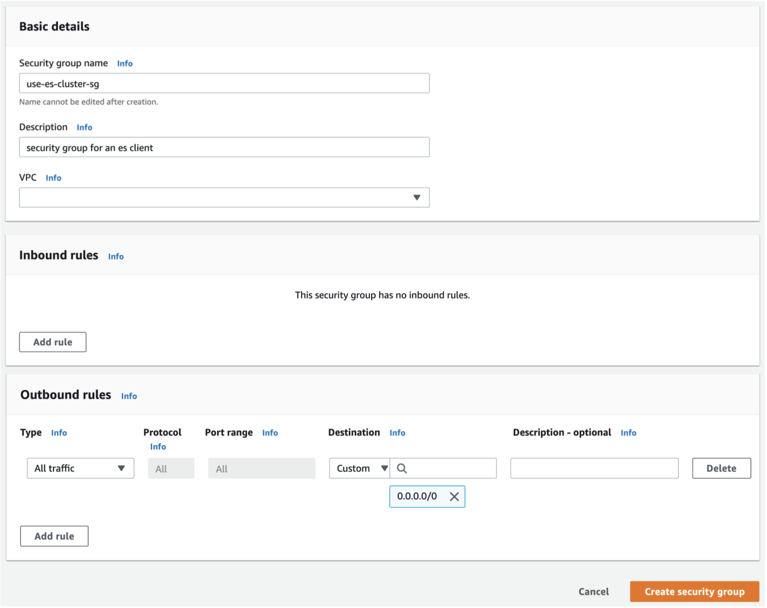
Task: Open Info link next to Type column
Action: (x=59, y=433)
